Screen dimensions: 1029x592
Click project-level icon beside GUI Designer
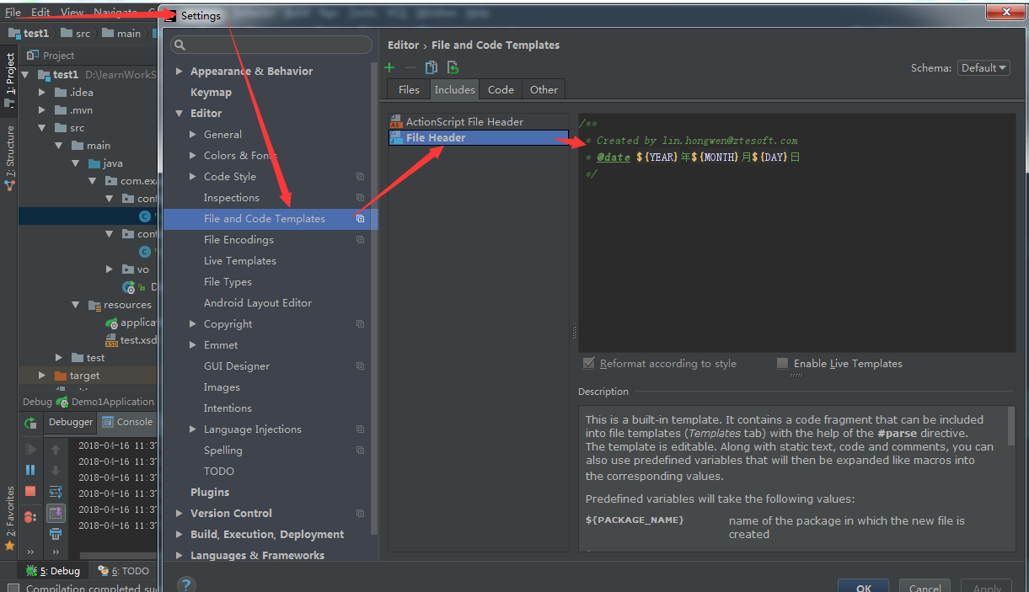point(360,366)
